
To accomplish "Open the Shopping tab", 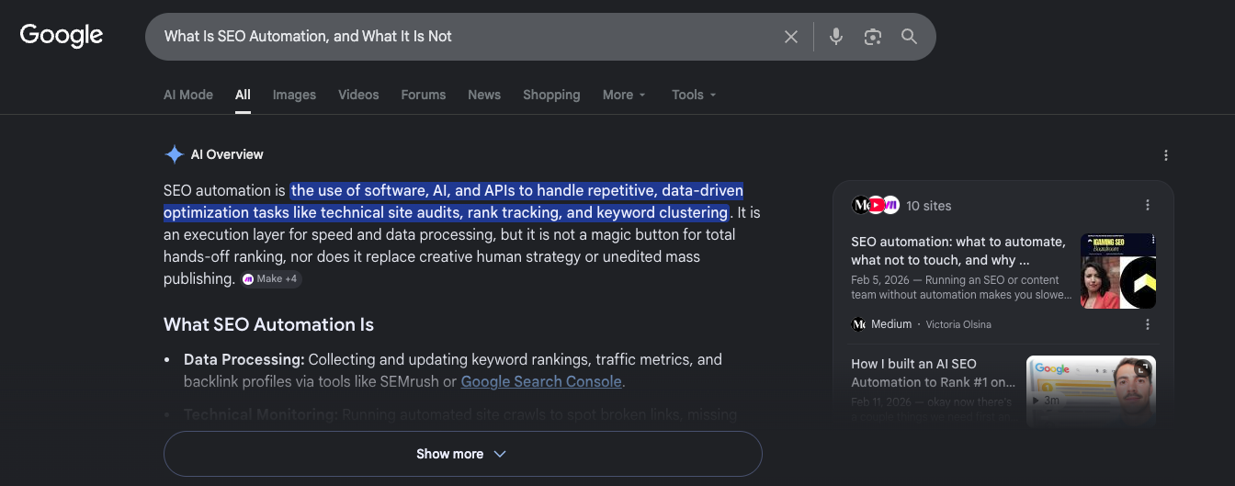I will click(551, 95).
